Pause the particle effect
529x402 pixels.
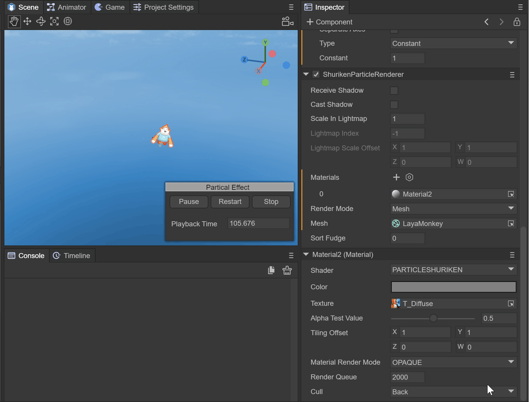click(189, 202)
